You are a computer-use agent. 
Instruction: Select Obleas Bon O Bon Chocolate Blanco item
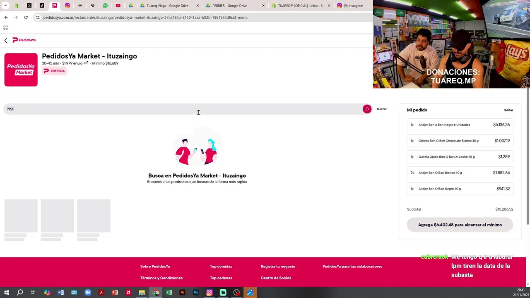(x=460, y=141)
